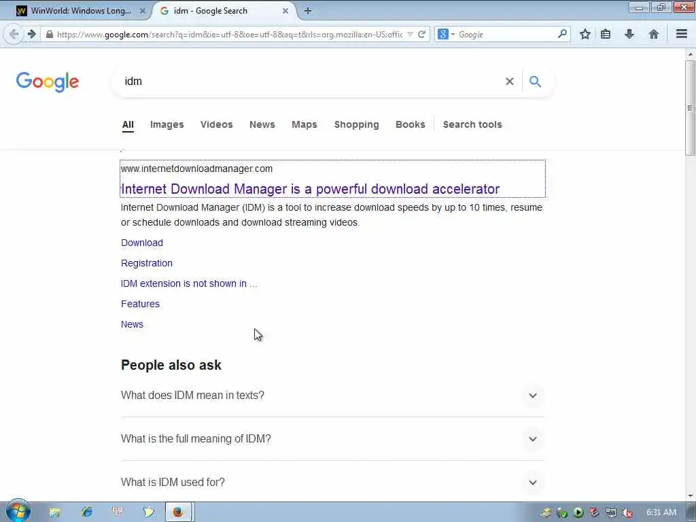Viewport: 696px width, 522px height.
Task: Click the Firefox toolbar Google search field
Action: (x=506, y=34)
